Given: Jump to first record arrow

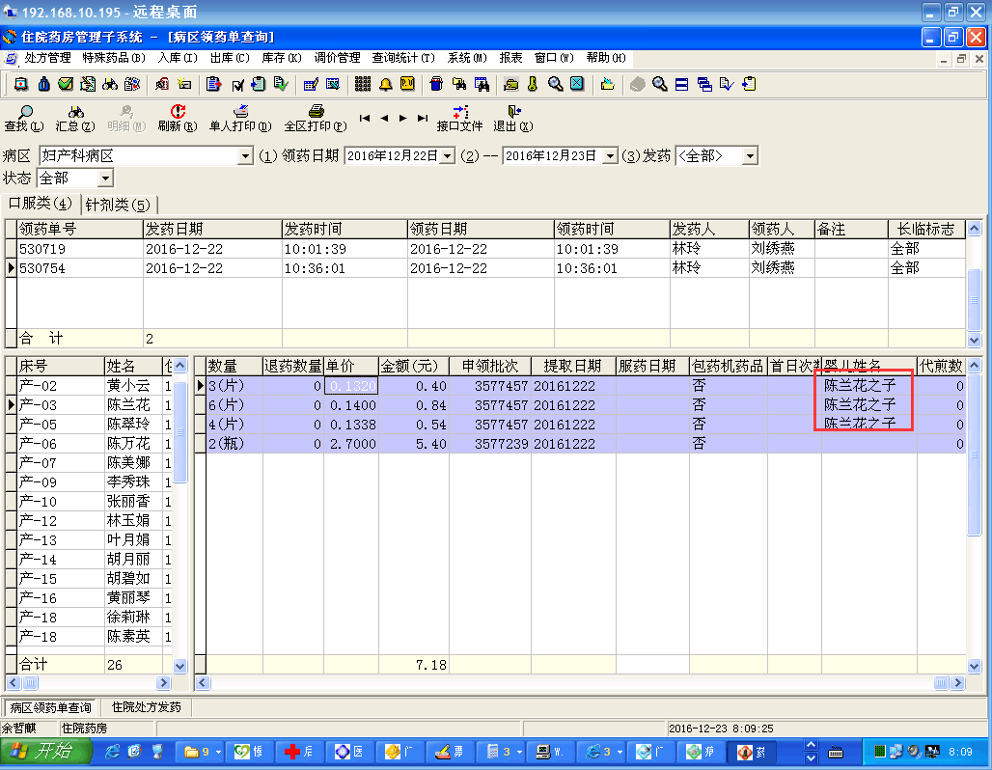Looking at the screenshot, I should pos(365,119).
